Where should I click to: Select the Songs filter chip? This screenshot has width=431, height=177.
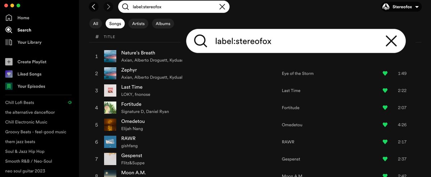(x=115, y=24)
